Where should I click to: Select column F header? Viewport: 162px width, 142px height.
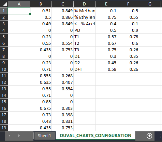tap(128, 4)
